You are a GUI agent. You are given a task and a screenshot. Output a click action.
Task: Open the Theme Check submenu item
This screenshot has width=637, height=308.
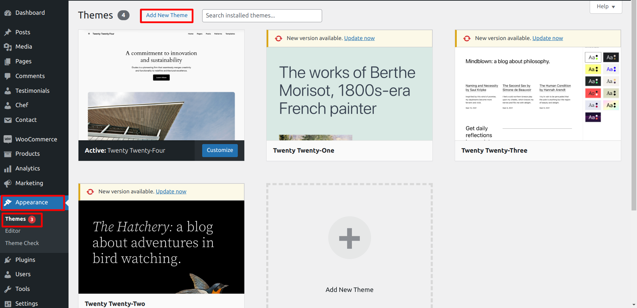[22, 243]
